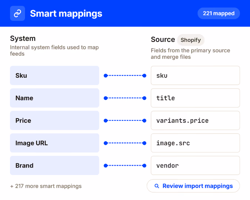
Task: Select the Image URL system field
Action: 54,143
